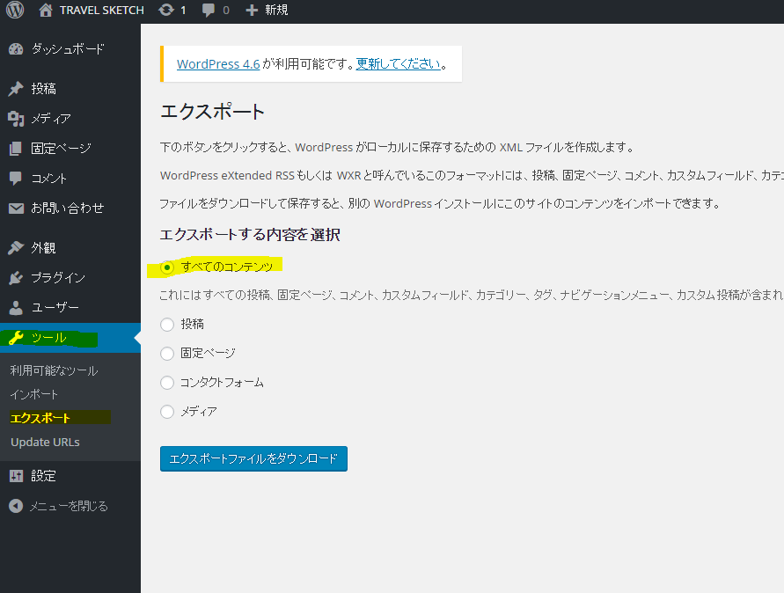The height and width of the screenshot is (593, 784).
Task: Follow the WordPress 4.6 link
Action: pyautogui.click(x=218, y=64)
